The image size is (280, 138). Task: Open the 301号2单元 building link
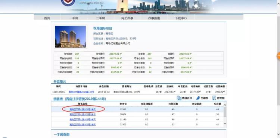pos(83,114)
